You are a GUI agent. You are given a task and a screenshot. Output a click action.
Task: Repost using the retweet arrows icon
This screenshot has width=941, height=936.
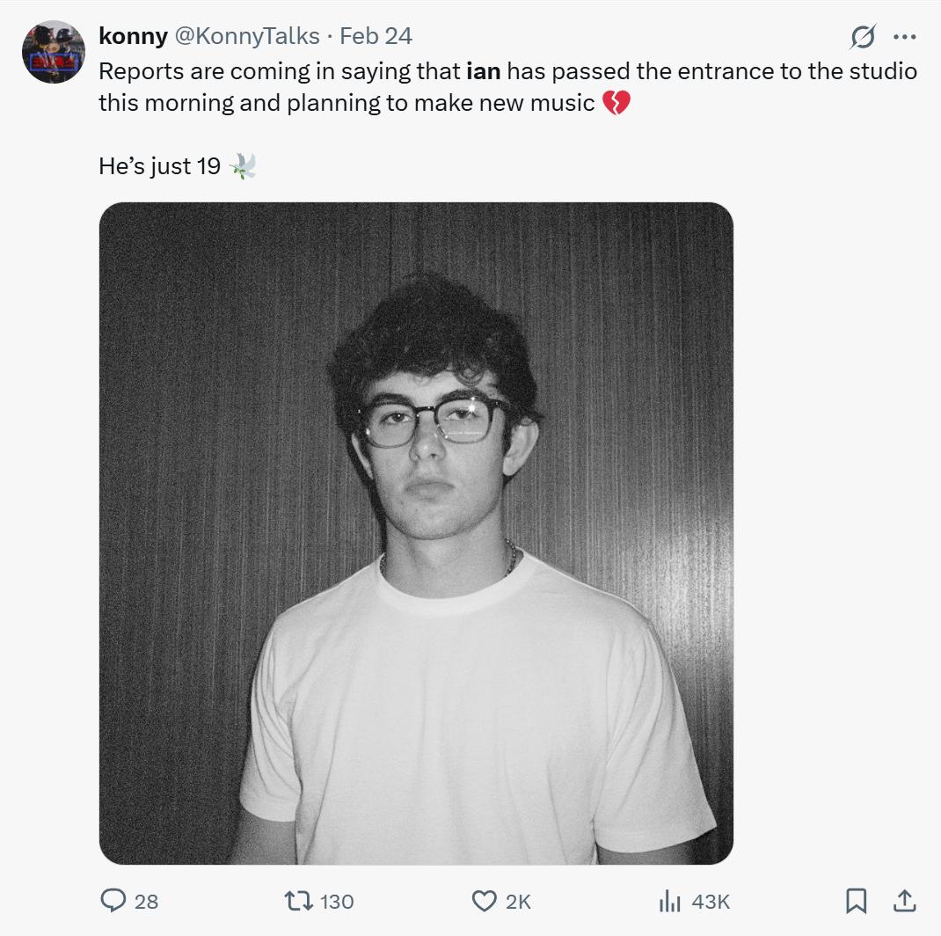coord(298,901)
